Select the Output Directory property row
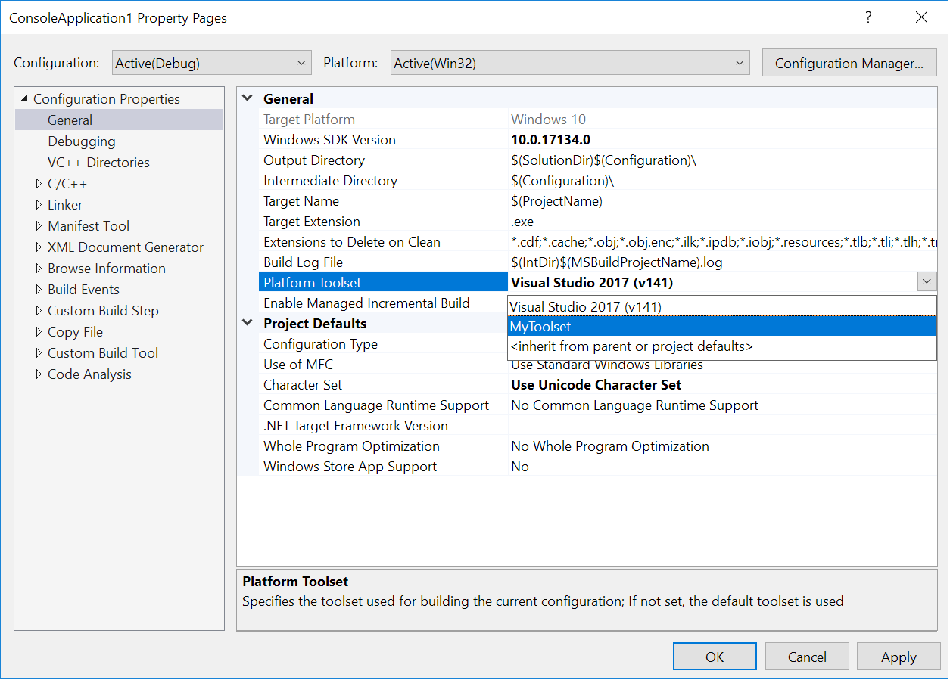This screenshot has width=950, height=680. [314, 160]
